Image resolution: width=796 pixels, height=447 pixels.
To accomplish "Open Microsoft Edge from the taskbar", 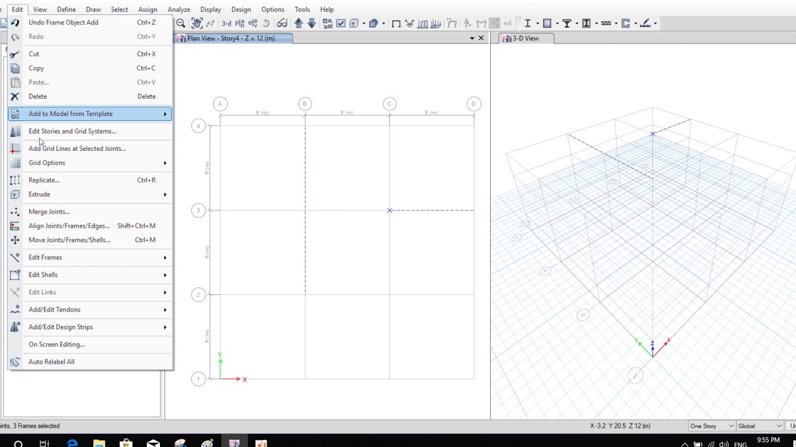I will pyautogui.click(x=72, y=443).
